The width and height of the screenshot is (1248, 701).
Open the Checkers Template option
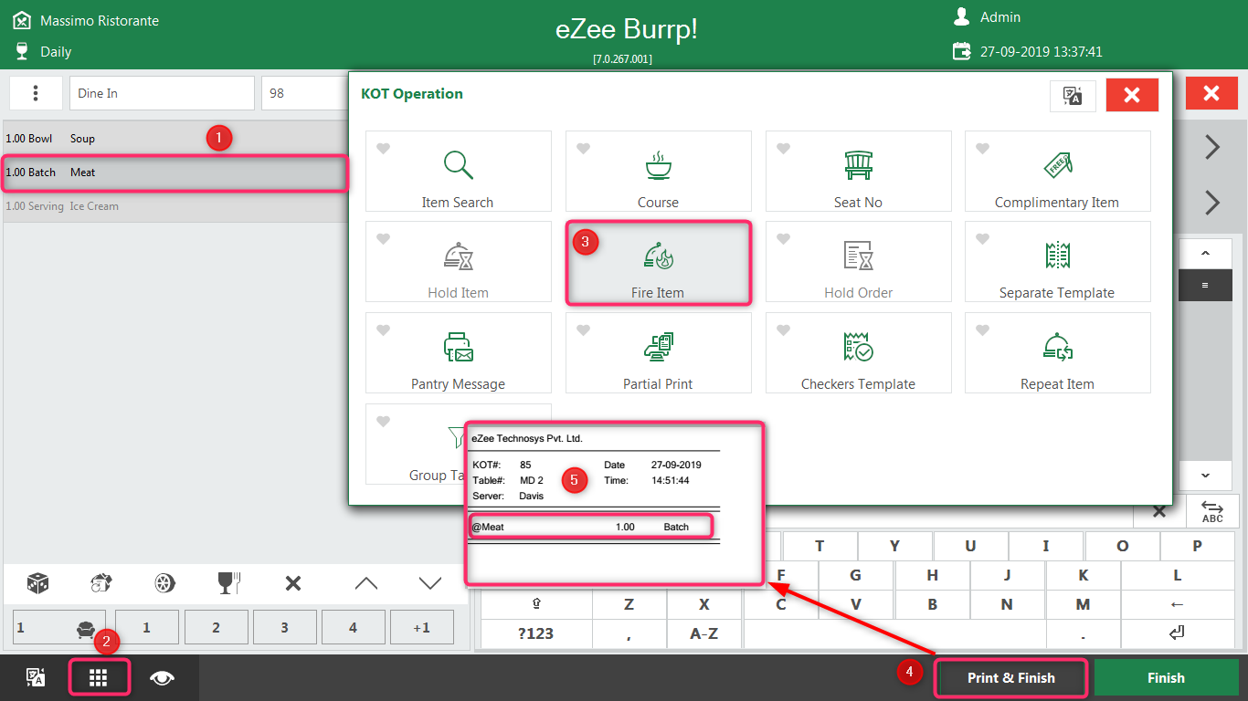coord(858,353)
